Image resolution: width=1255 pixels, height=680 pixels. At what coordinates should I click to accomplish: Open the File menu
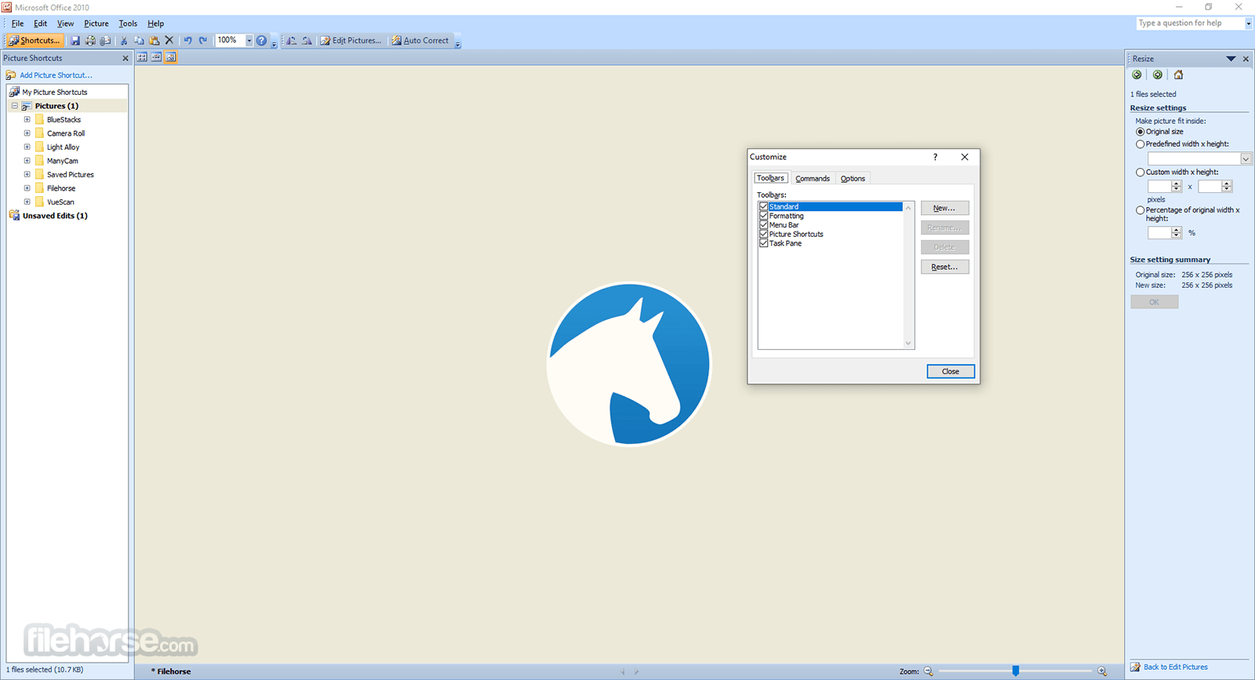(x=17, y=24)
